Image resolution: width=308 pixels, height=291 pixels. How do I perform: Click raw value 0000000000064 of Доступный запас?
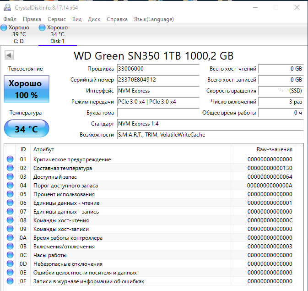tap(270, 177)
